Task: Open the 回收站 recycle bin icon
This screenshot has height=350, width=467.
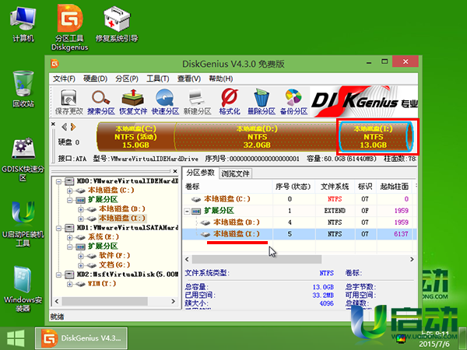Action: (x=23, y=89)
